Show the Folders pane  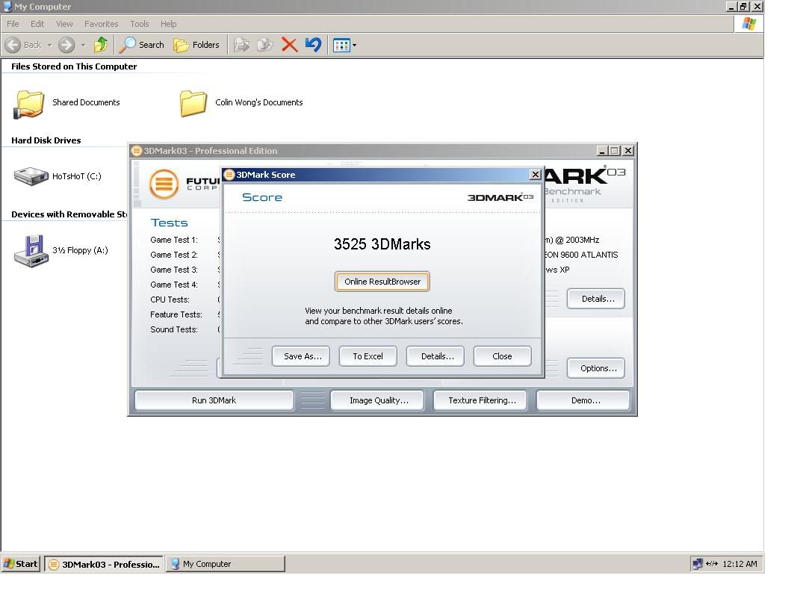pos(196,45)
